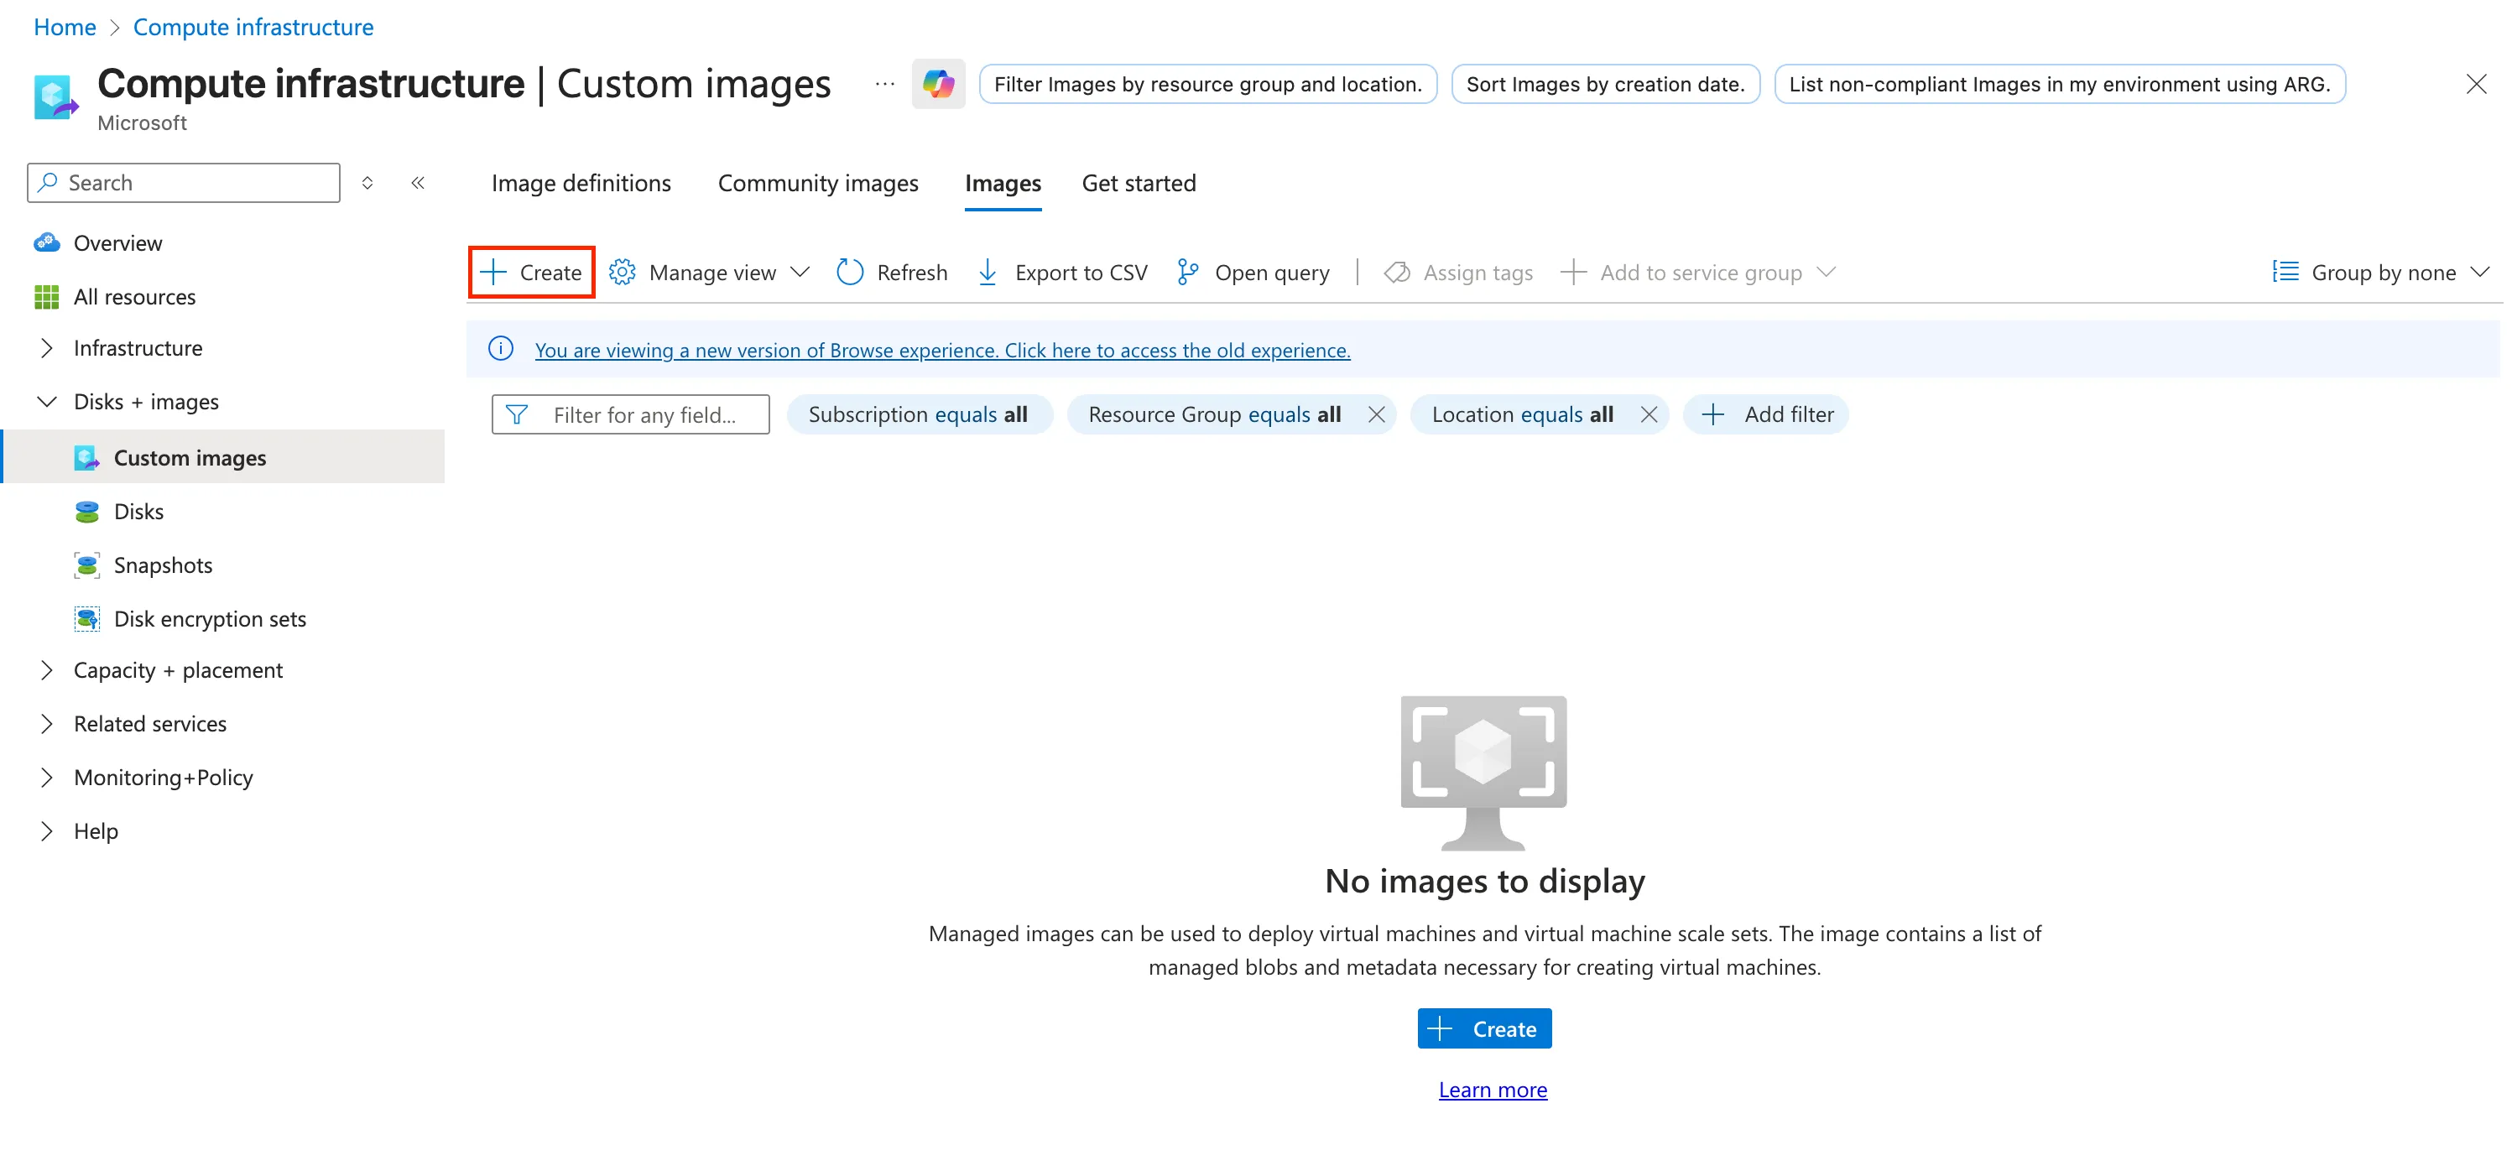Open Disks from the sidebar

tap(139, 510)
